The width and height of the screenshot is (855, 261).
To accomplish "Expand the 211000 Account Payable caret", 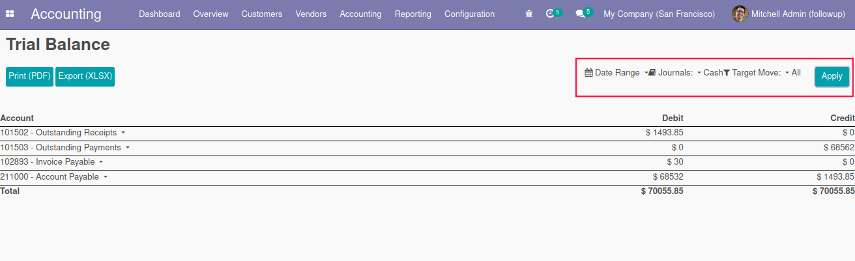I will [106, 177].
